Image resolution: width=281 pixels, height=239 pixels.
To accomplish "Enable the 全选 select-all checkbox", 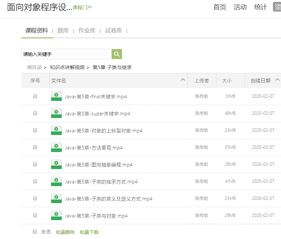I will [35, 232].
